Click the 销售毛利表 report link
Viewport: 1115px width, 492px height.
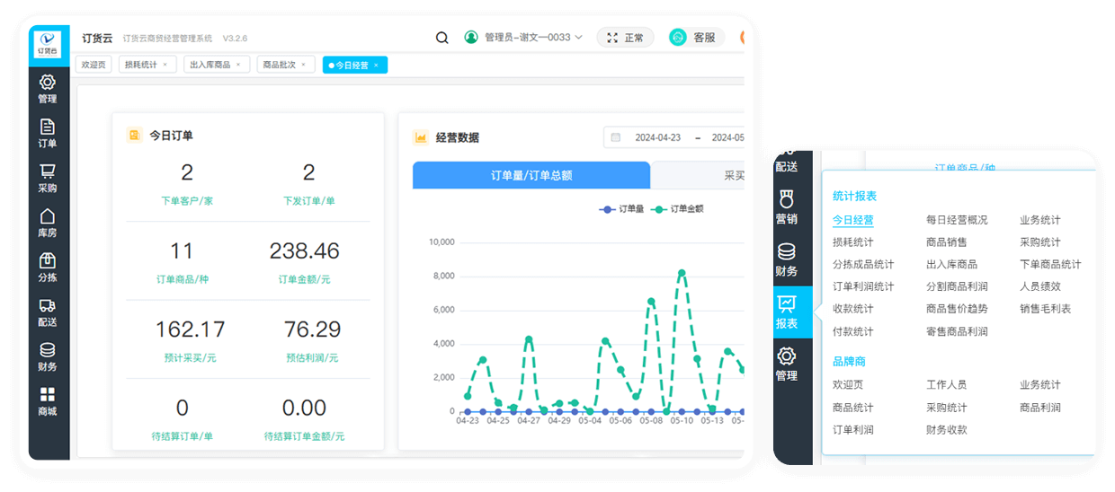[x=1045, y=309]
